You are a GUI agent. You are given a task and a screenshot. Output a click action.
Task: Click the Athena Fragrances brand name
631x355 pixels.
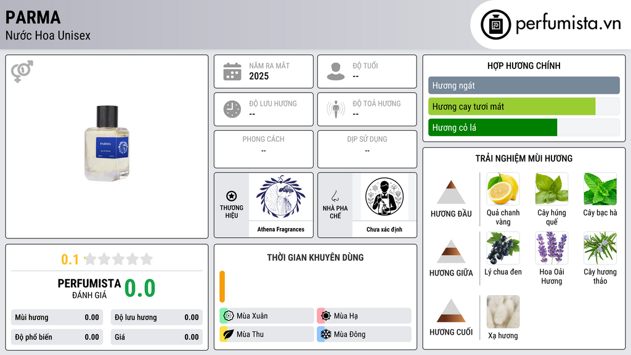click(x=281, y=229)
